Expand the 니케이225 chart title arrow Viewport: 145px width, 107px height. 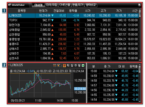coord(9,65)
